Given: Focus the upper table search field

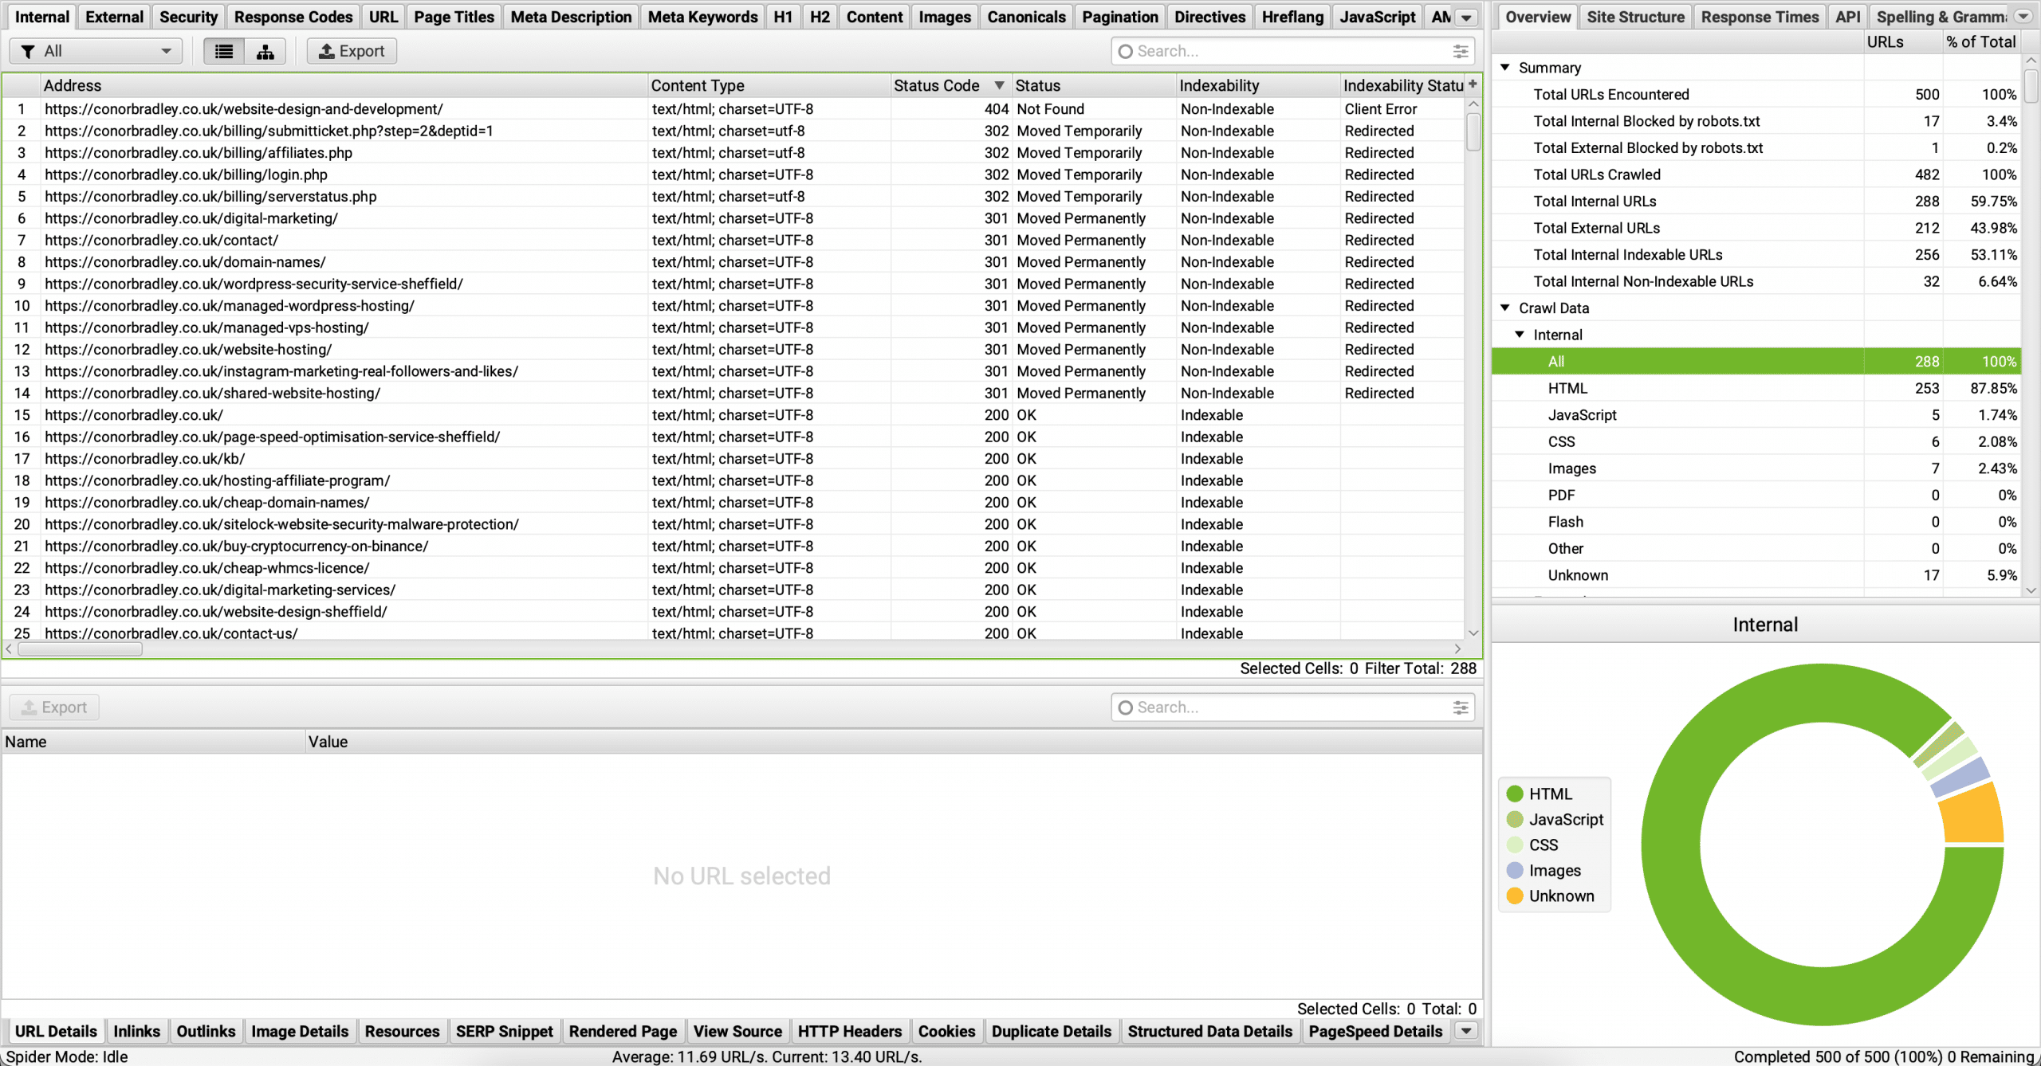Looking at the screenshot, I should [1292, 52].
